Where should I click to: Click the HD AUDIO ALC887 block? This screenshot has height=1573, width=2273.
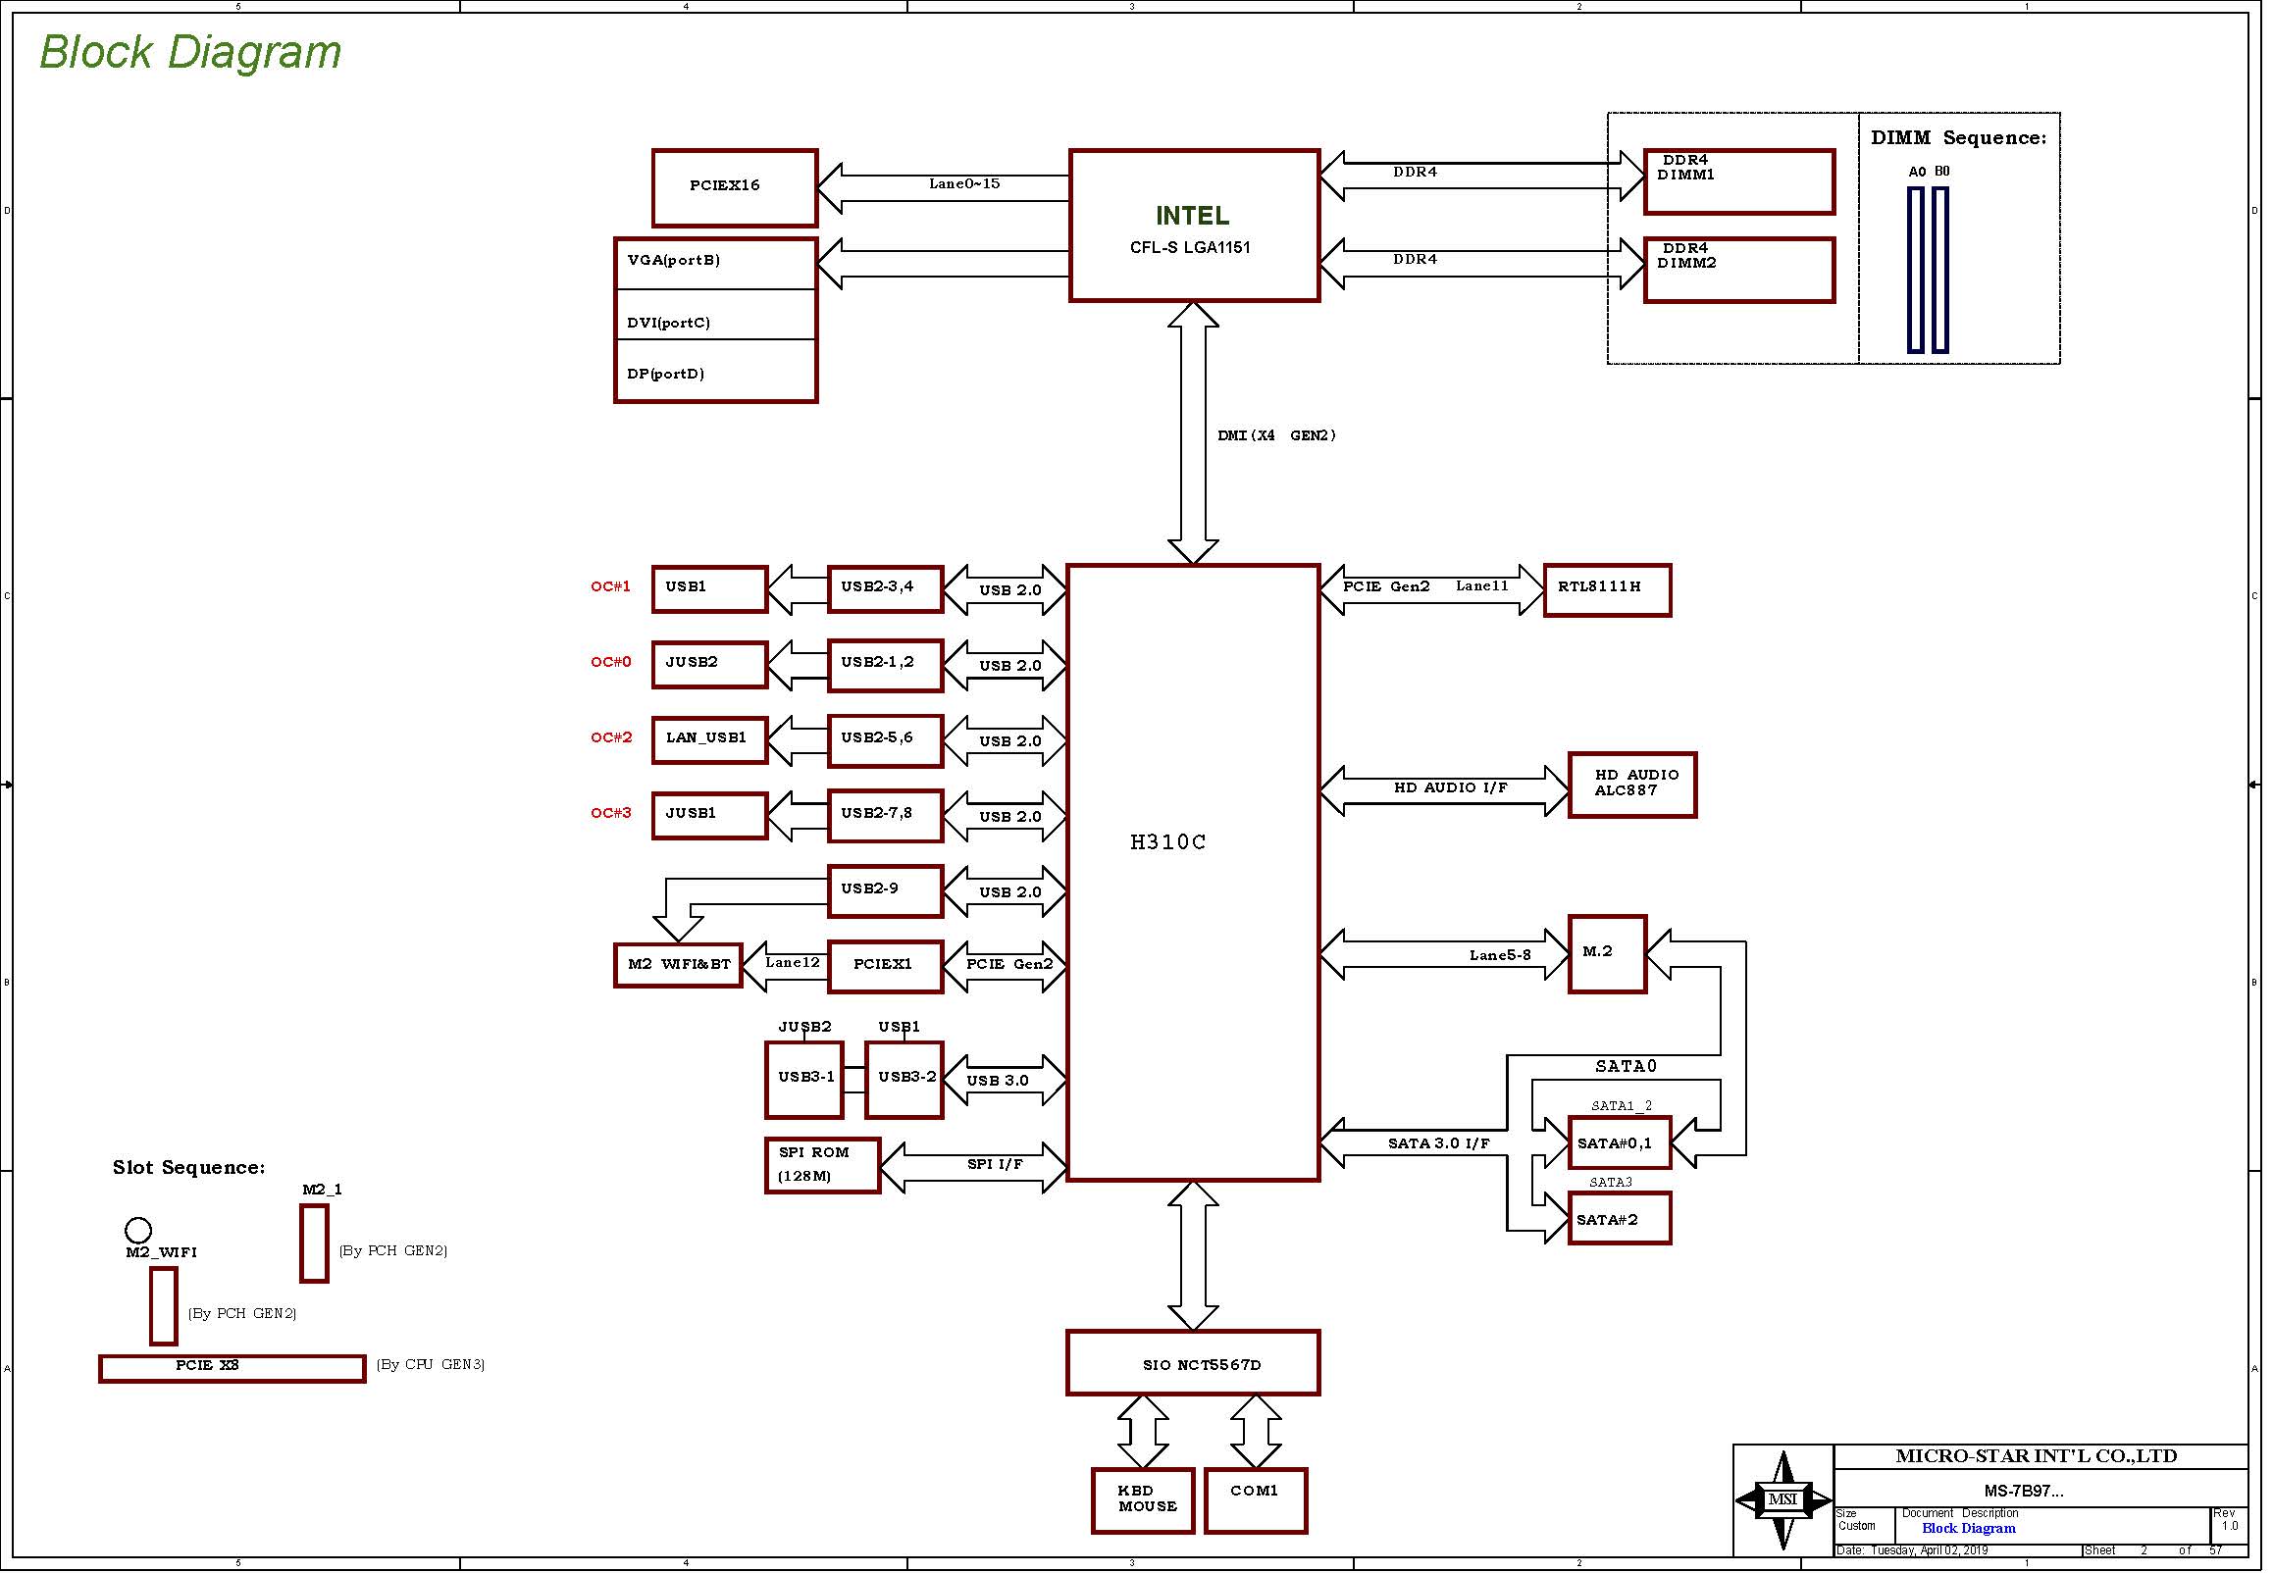point(1632,785)
